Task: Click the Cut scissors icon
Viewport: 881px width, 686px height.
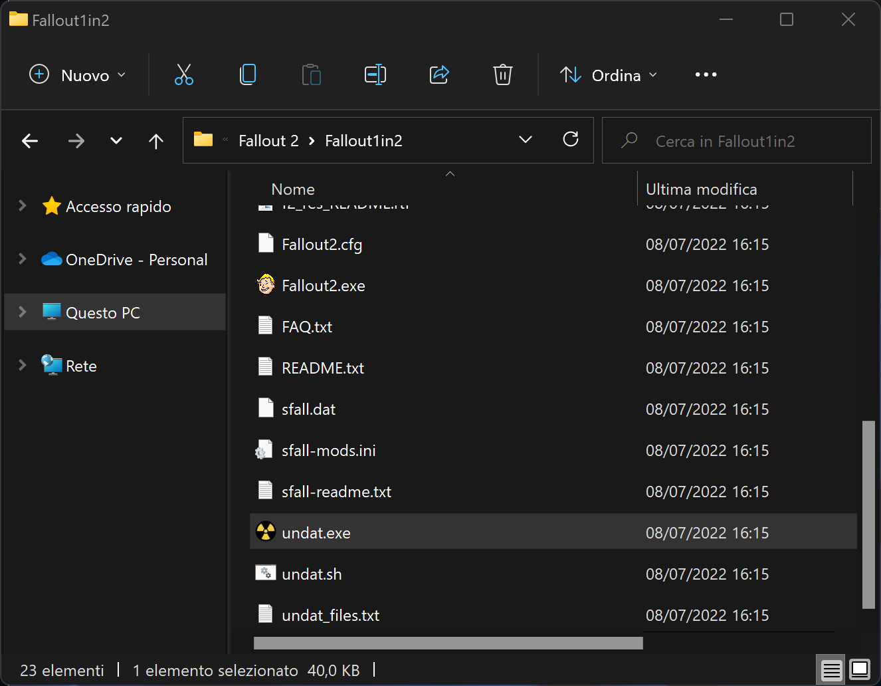Action: coord(184,74)
